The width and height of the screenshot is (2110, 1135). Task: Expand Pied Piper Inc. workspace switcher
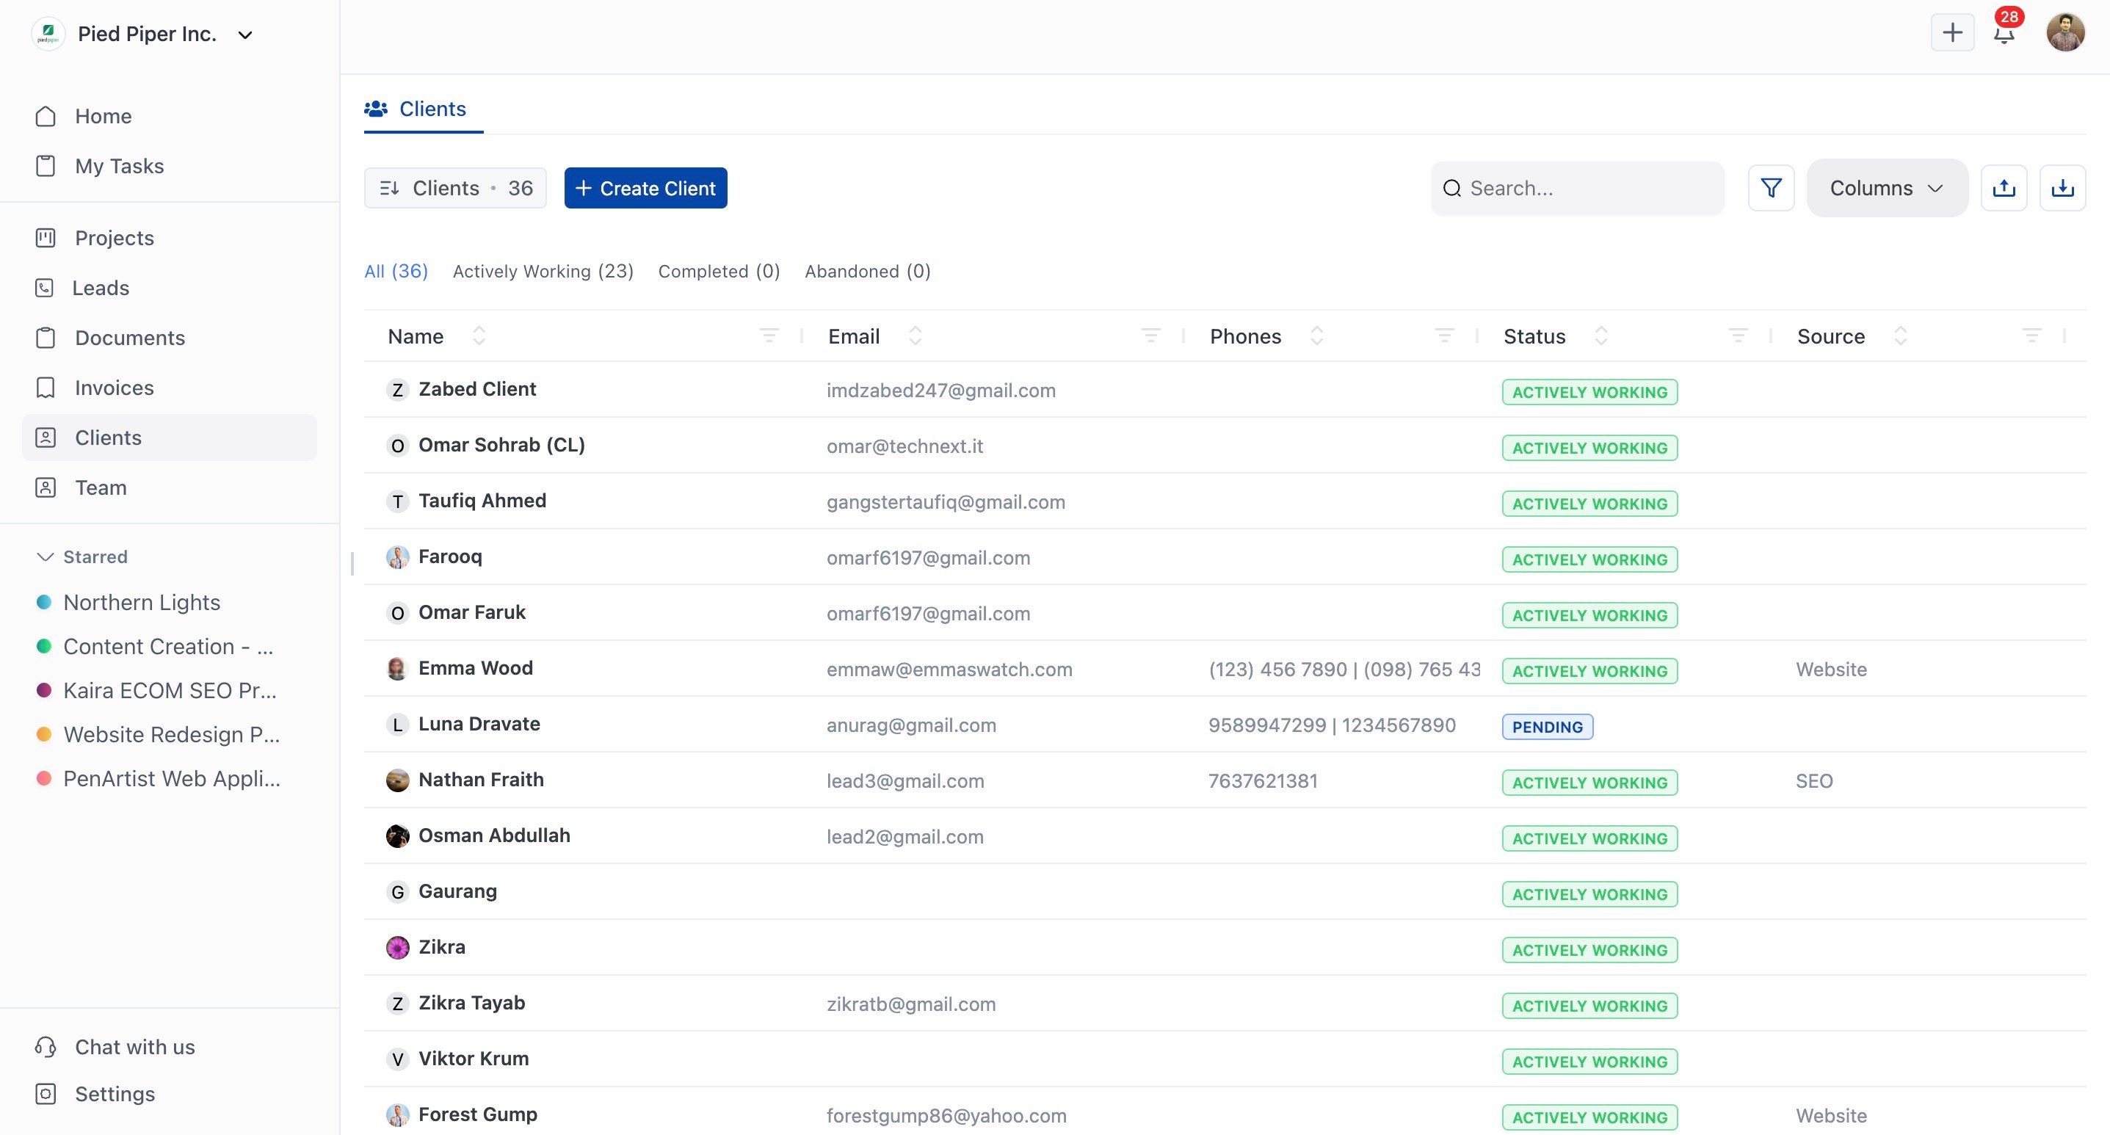click(245, 35)
